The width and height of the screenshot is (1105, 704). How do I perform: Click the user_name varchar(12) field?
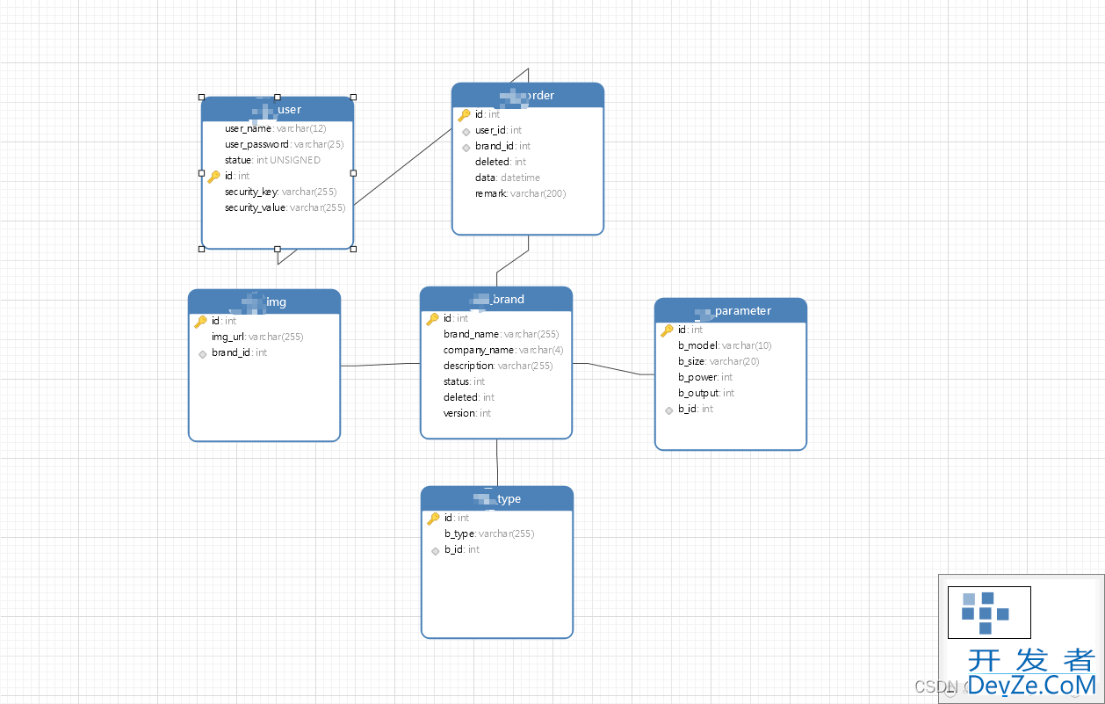point(276,128)
